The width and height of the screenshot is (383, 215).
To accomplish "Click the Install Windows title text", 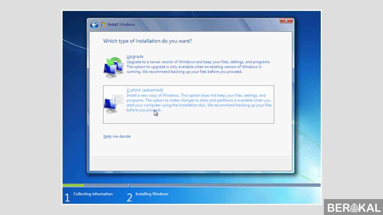I will (121, 24).
